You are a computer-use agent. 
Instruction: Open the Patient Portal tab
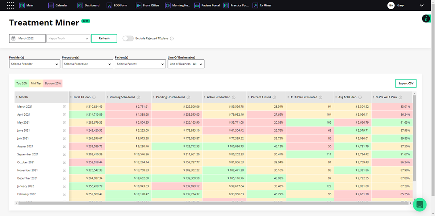pos(207,6)
